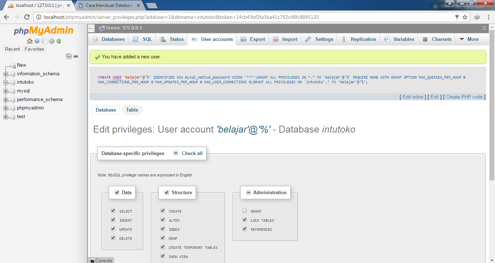
Task: Expand the test database node
Action: [x=5, y=117]
